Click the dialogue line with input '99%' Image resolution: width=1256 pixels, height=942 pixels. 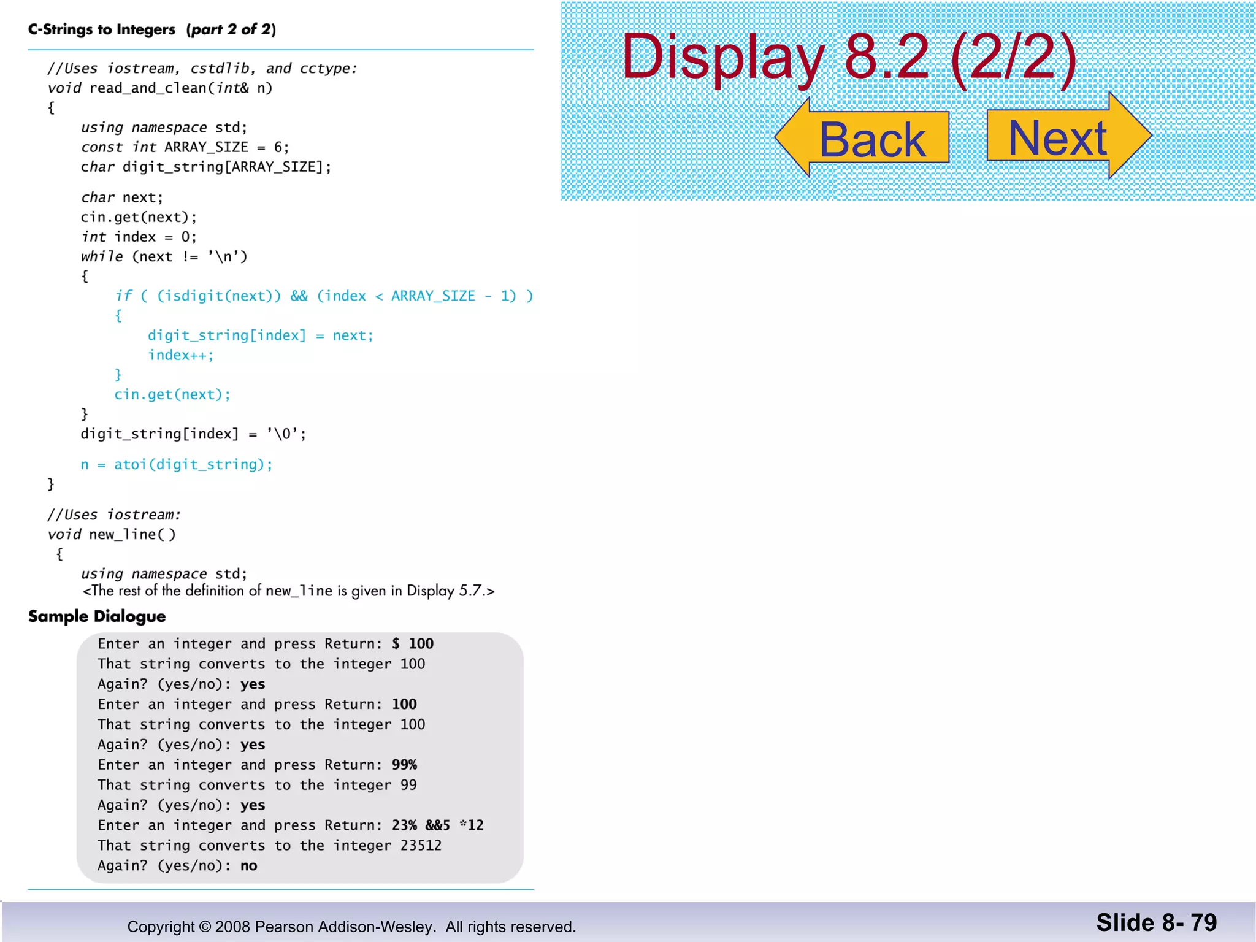(x=258, y=765)
